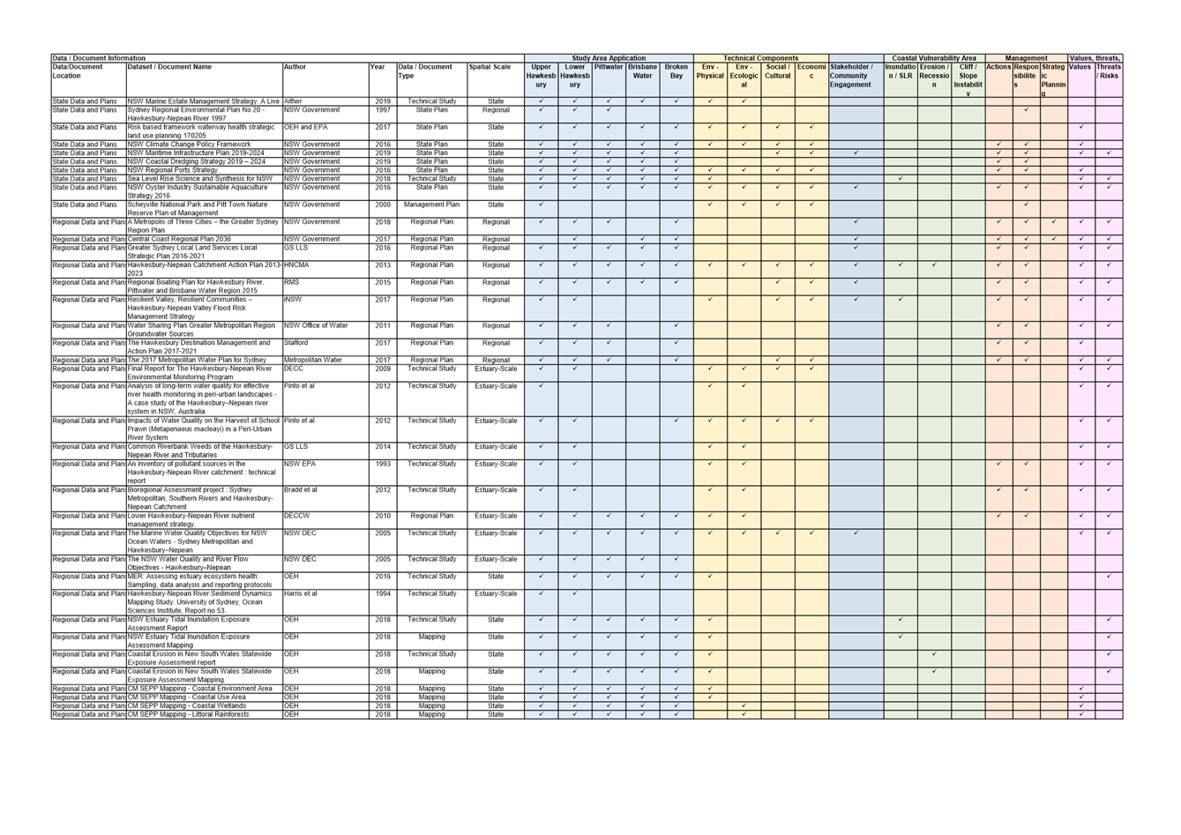Select the 'NSW Climate Change Policy Framework' row name

204,145
